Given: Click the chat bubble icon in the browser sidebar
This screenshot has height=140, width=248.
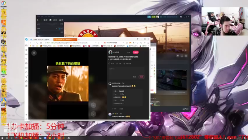Looking at the screenshot, I should click(26, 72).
